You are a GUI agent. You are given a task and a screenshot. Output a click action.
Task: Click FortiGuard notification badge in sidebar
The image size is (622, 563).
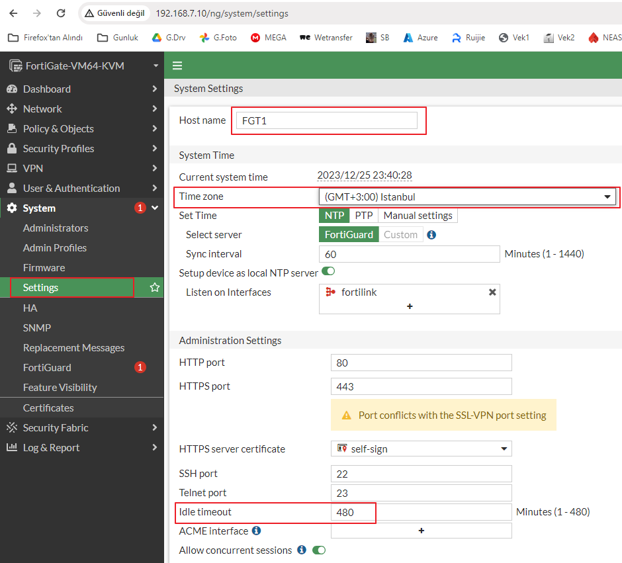point(140,368)
